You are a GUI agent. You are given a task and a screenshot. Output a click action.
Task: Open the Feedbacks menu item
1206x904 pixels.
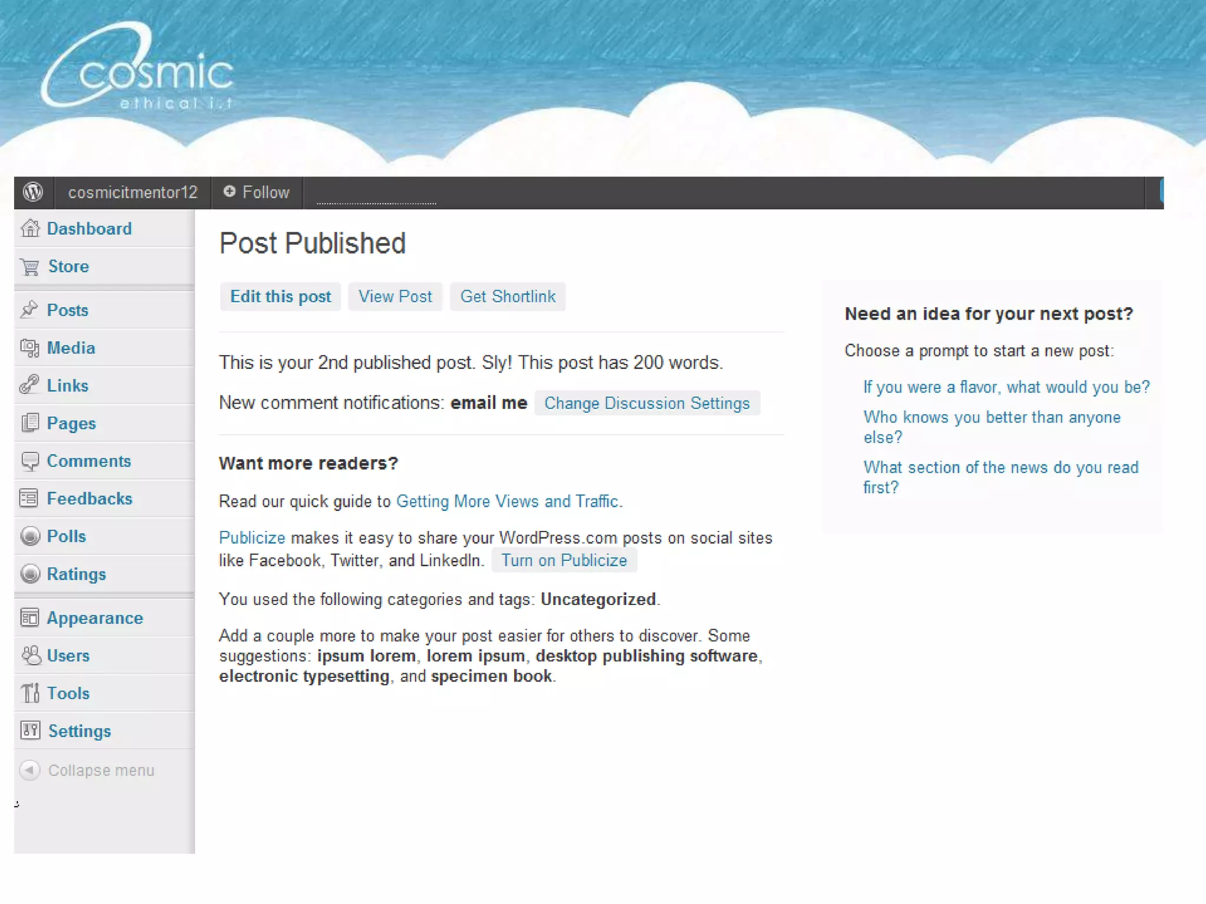pyautogui.click(x=90, y=498)
